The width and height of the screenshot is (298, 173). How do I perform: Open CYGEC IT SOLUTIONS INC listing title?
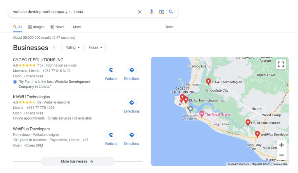coord(38,60)
